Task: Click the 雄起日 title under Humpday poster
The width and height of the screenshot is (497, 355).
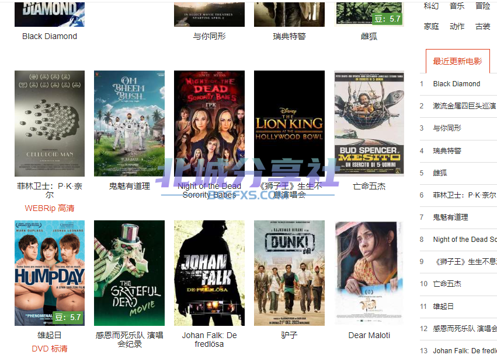Action: (x=50, y=335)
